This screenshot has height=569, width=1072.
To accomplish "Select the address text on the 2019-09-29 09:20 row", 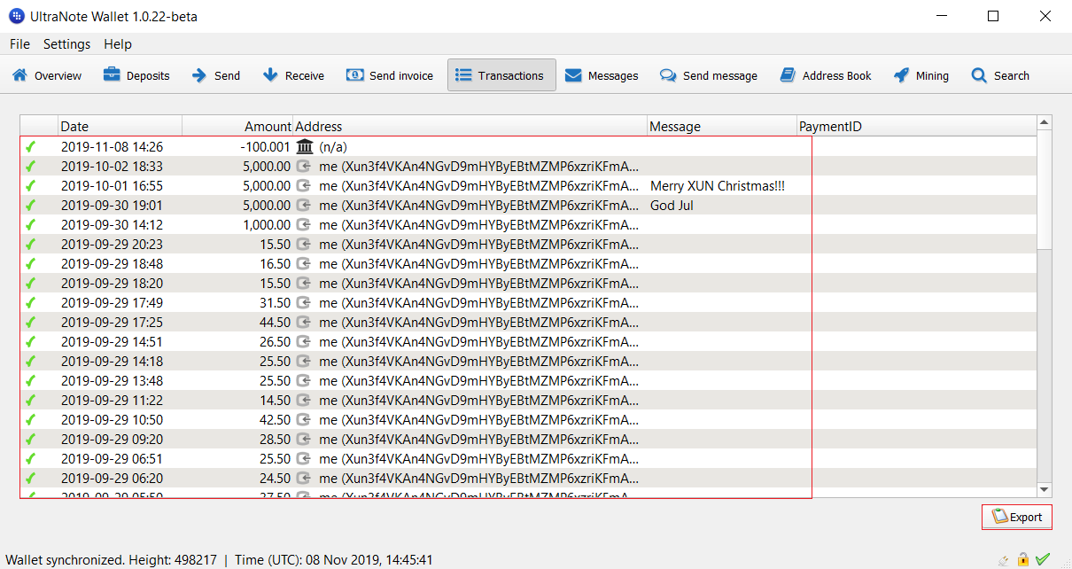I will (x=478, y=439).
